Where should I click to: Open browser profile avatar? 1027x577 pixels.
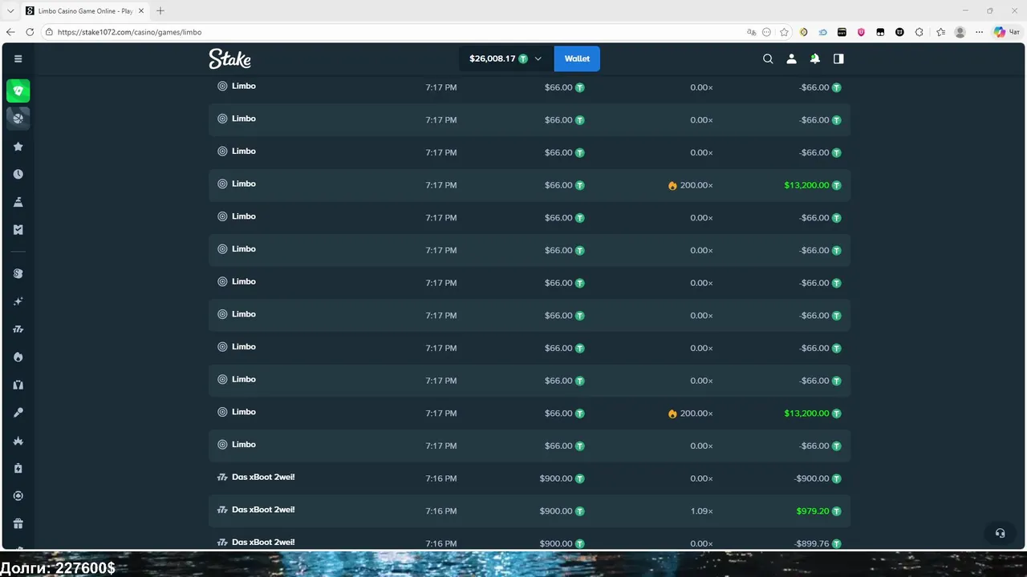(960, 32)
